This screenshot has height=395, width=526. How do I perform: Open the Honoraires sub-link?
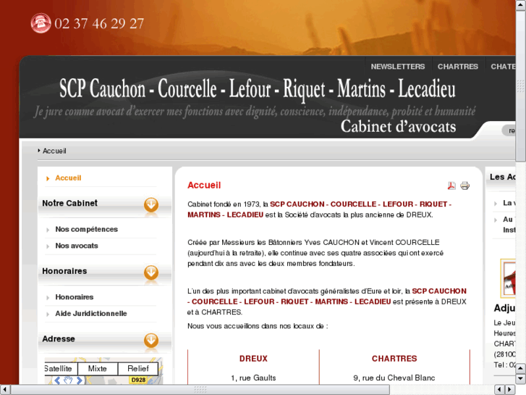click(x=74, y=297)
